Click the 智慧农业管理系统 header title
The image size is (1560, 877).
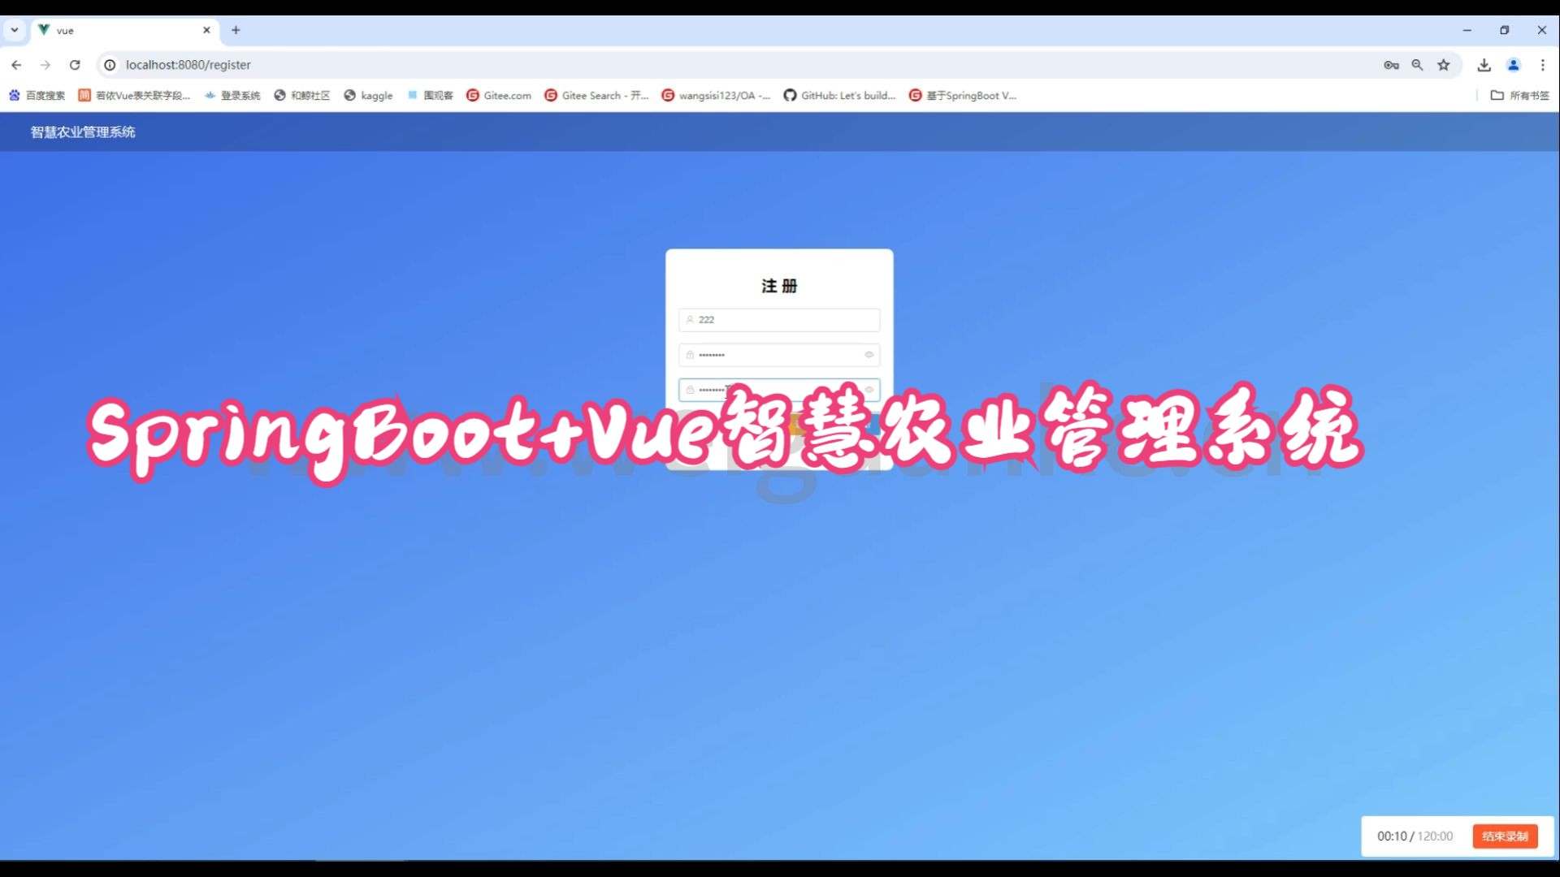[x=83, y=132]
